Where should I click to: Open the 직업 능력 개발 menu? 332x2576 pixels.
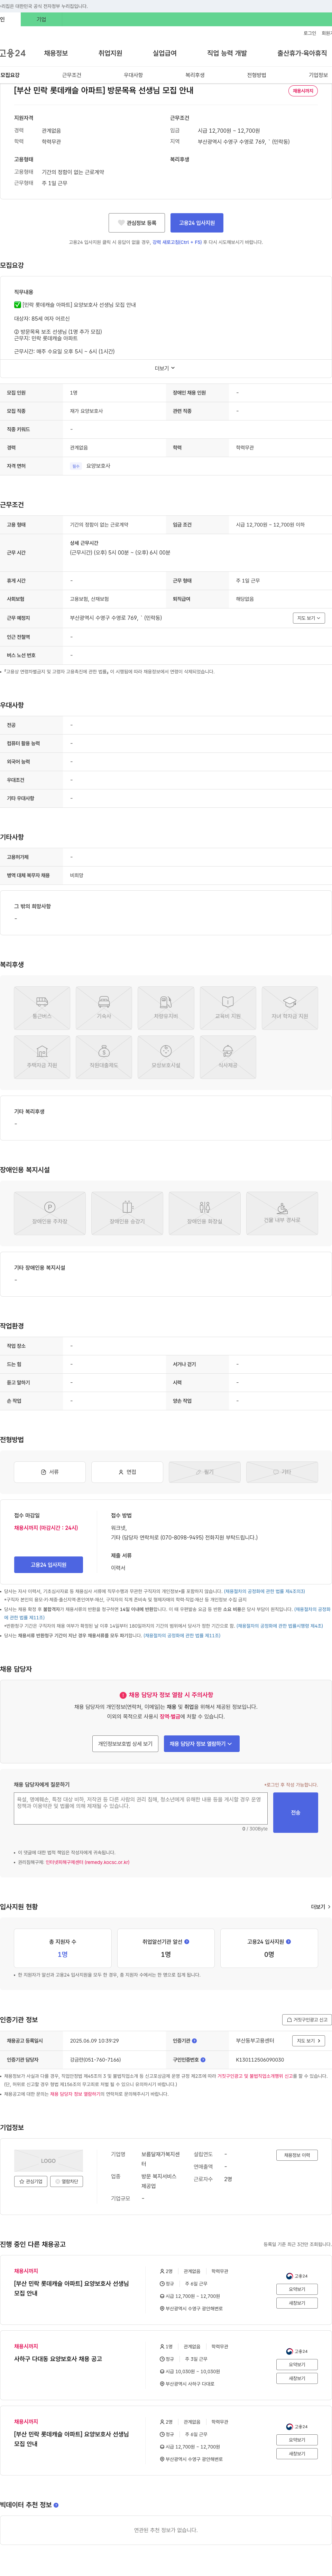(x=227, y=53)
